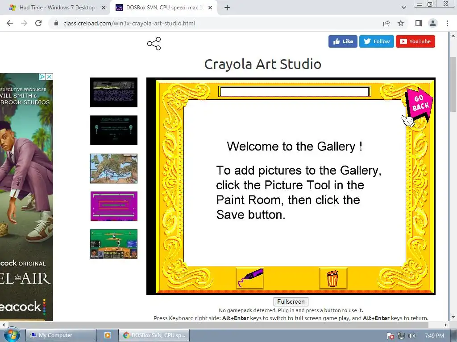Screen dimensions: 457x342
Task: Click the volume speaker tray icon
Action: [411, 336]
